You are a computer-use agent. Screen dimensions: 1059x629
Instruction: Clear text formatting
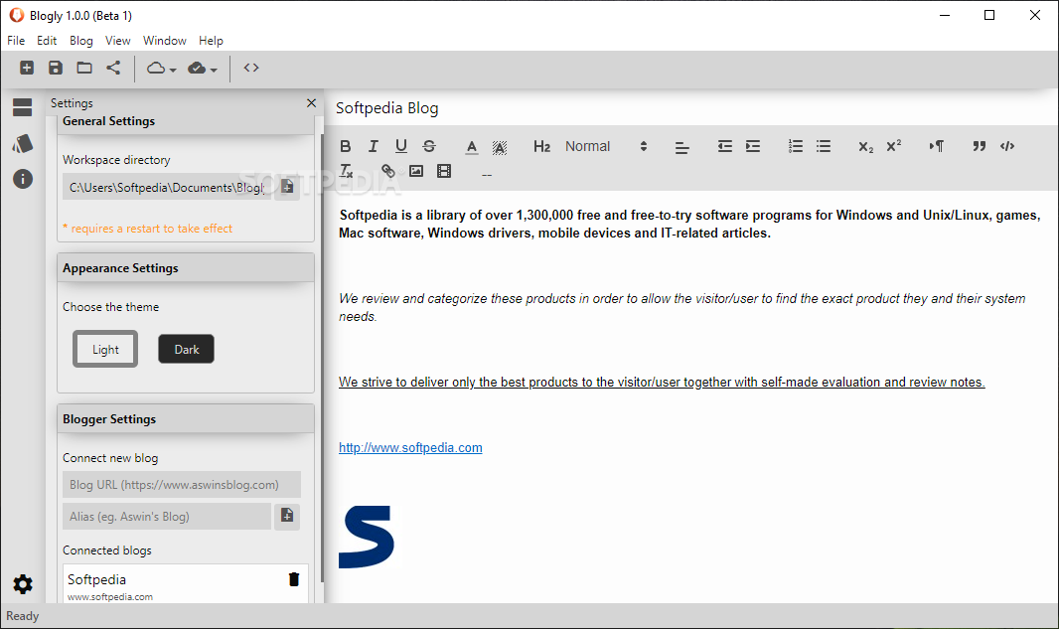point(346,171)
